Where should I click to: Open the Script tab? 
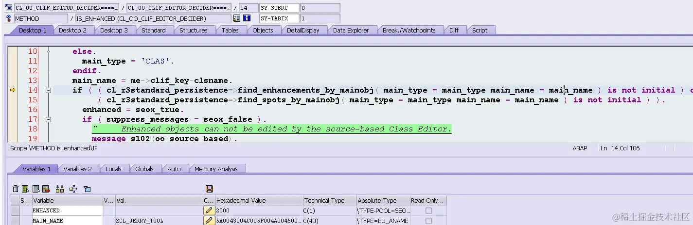pyautogui.click(x=480, y=30)
